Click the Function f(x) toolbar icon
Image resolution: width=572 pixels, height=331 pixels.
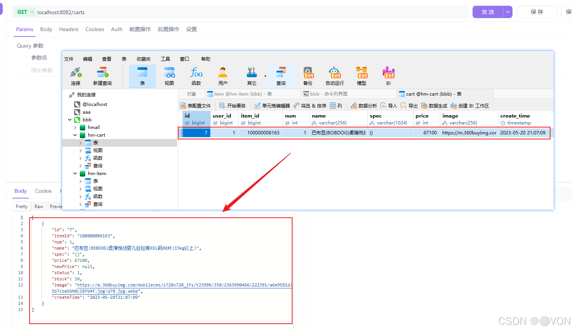pos(196,76)
